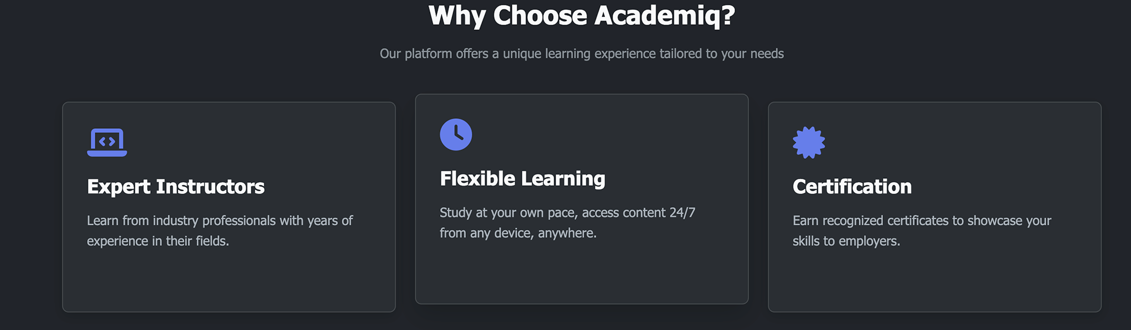
Task: Click the Flexible Learning description text
Action: (567, 222)
